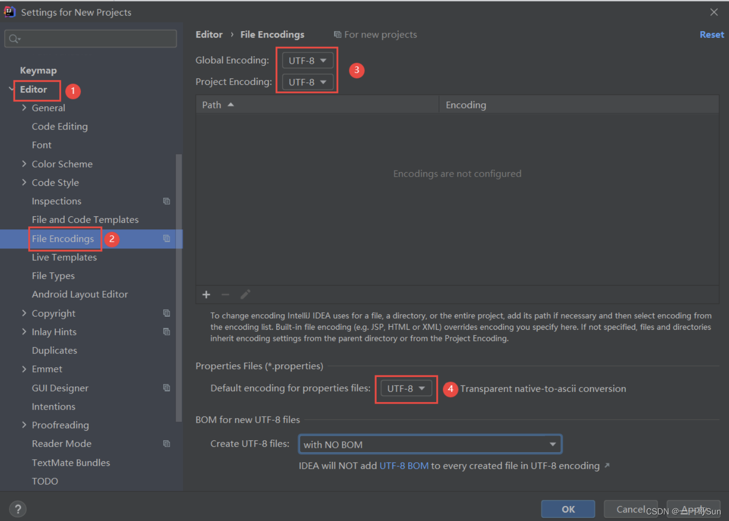Expand the Inlay Hints node arrow
729x521 pixels.
[24, 332]
